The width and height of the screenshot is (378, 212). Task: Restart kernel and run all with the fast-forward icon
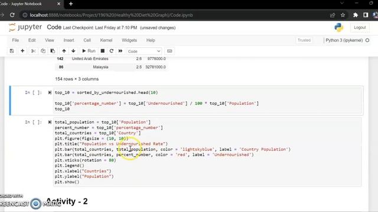point(120,51)
